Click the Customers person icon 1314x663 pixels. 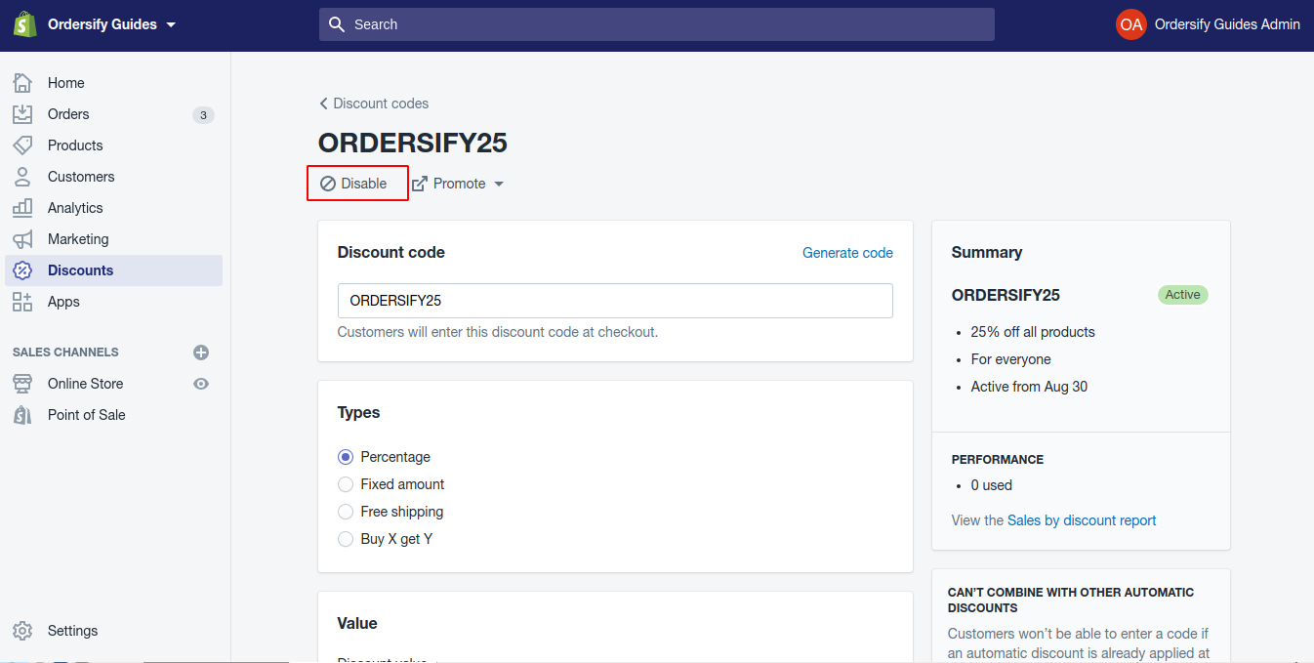(22, 177)
